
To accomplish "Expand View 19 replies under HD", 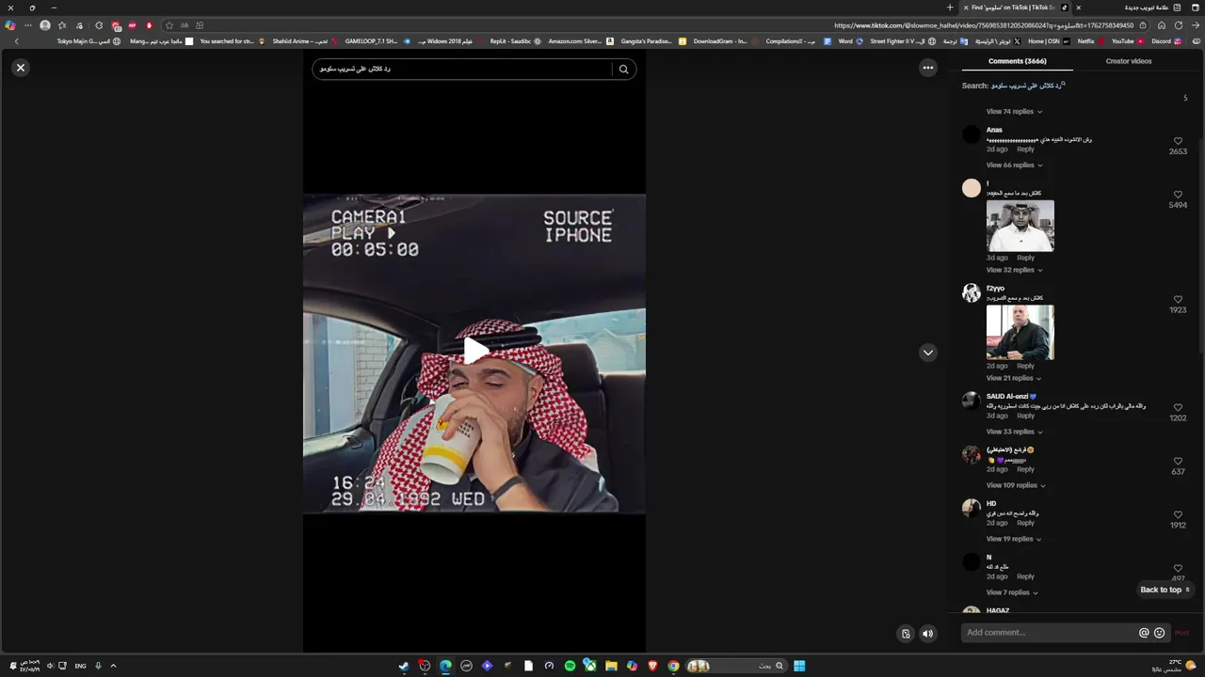I will [1014, 539].
